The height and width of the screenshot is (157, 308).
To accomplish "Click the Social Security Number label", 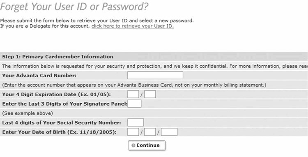I will [62, 123].
